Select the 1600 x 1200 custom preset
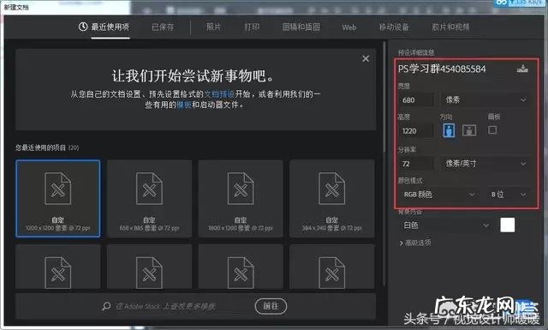 [241, 198]
